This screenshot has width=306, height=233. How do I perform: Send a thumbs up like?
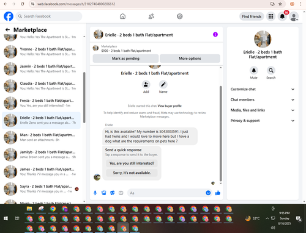(x=218, y=193)
